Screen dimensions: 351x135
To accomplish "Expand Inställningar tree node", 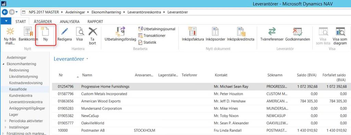I will tap(5, 127).
